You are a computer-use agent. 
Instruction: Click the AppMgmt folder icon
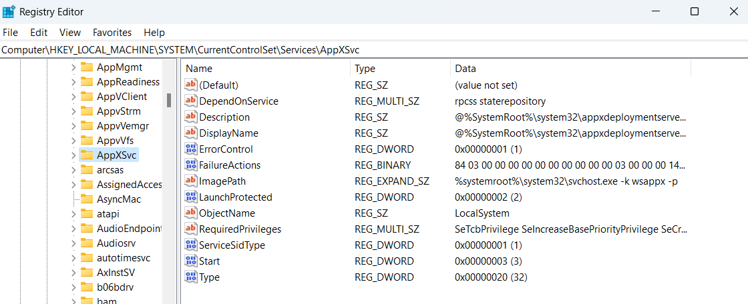coord(86,67)
